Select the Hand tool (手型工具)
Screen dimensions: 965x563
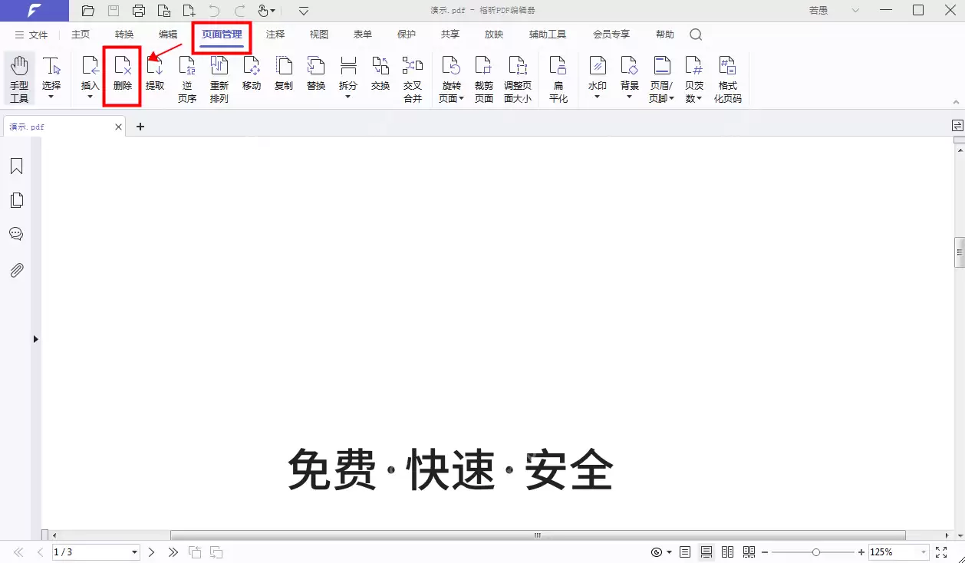pyautogui.click(x=19, y=77)
